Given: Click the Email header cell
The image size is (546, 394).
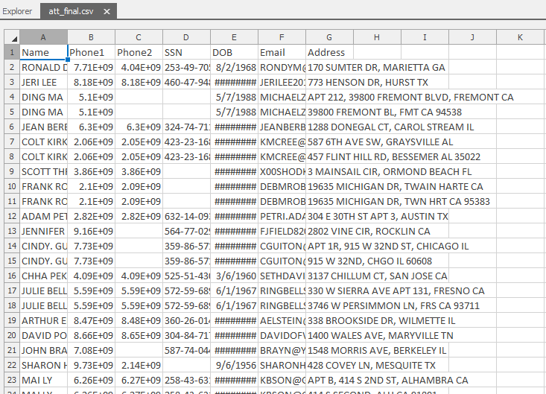Looking at the screenshot, I should pos(282,52).
